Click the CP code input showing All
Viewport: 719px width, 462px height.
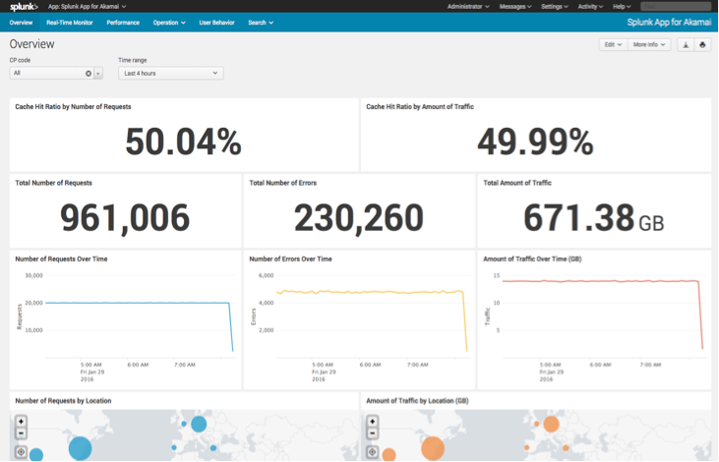point(51,74)
